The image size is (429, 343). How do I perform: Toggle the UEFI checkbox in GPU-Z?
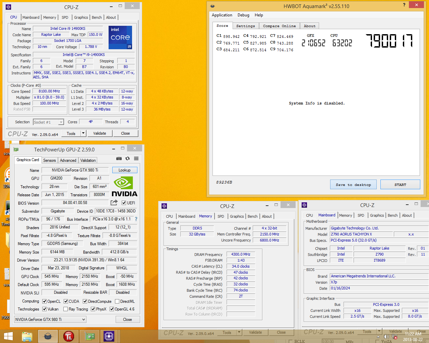point(124,203)
